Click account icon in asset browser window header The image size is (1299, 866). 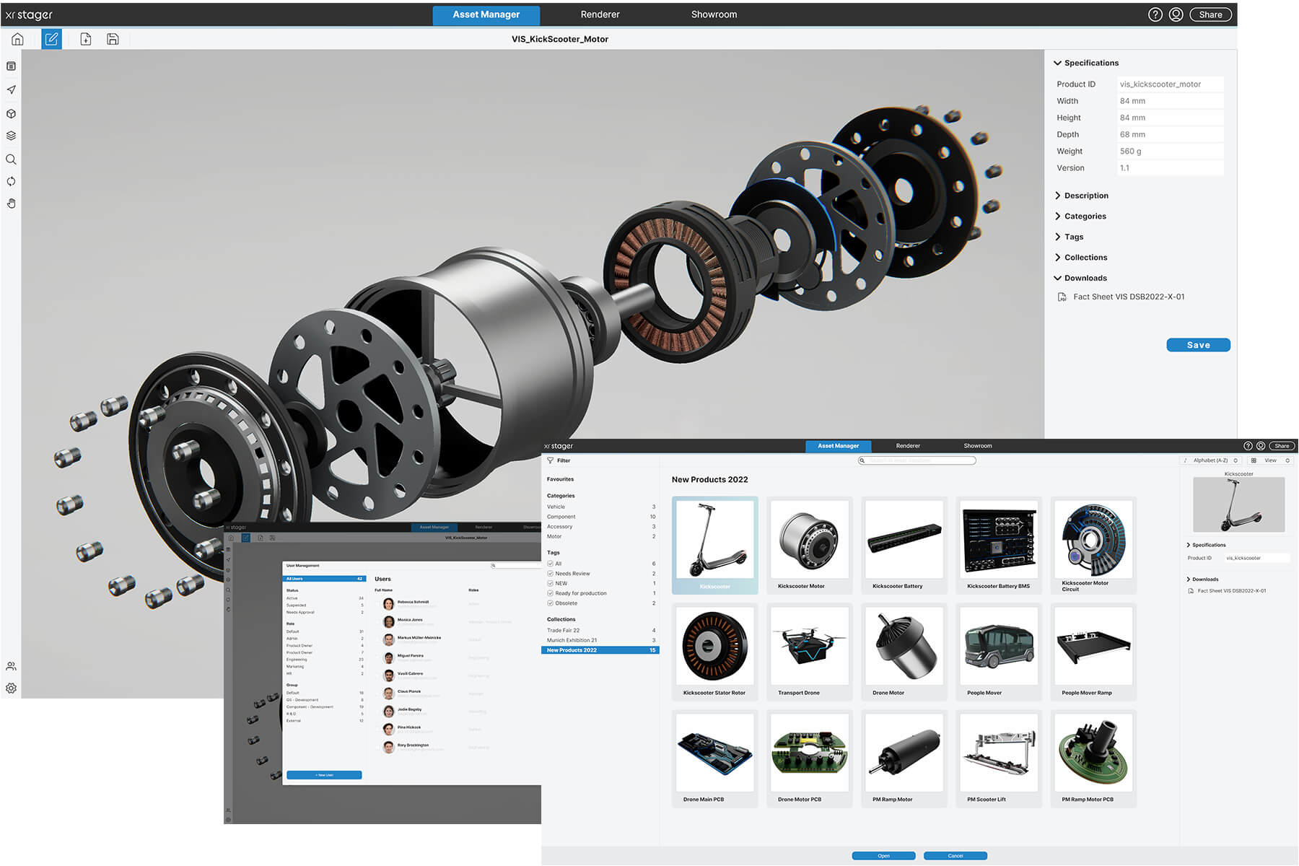1261,446
